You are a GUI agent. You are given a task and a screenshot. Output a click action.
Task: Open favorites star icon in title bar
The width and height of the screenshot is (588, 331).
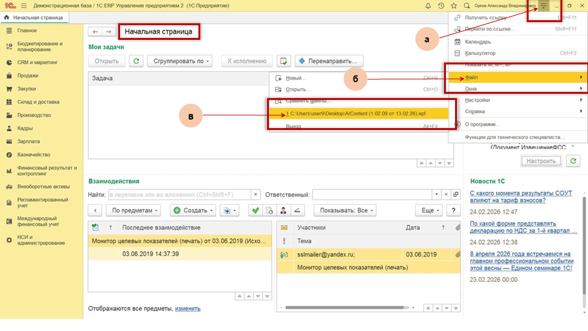[x=454, y=6]
